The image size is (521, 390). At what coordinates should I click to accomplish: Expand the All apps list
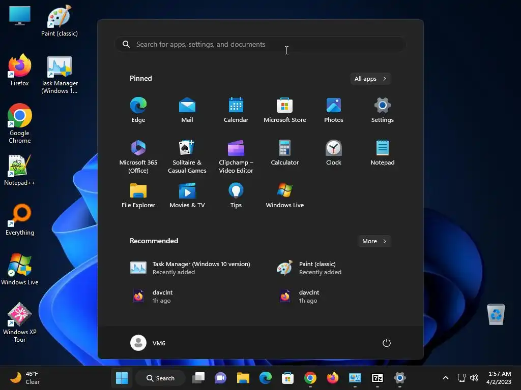(x=370, y=79)
